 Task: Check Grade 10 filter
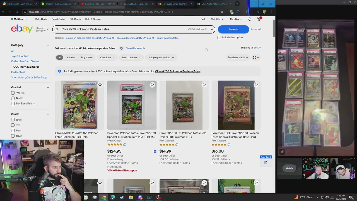tap(13, 120)
